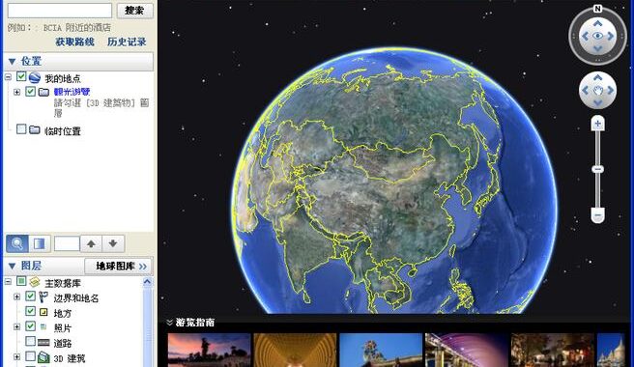This screenshot has height=367, width=634.
Task: Move selected place down with arrow button
Action: (113, 243)
